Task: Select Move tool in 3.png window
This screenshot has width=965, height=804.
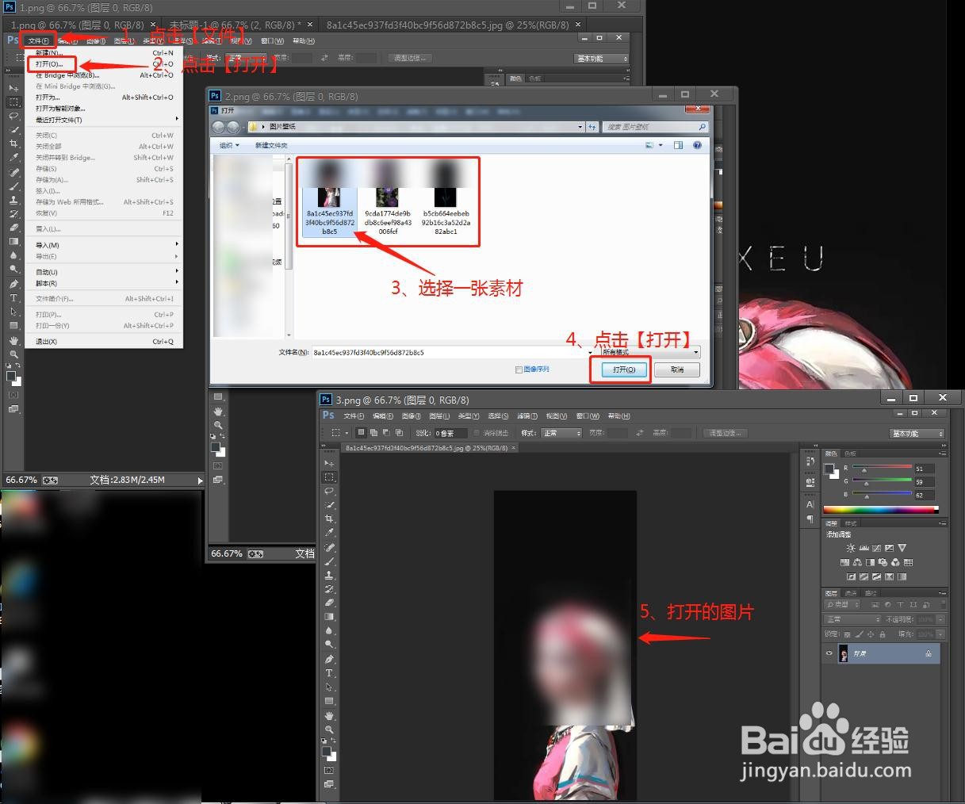Action: coord(329,463)
